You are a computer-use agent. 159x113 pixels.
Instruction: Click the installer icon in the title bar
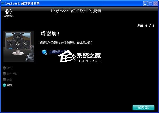tap(3, 3)
